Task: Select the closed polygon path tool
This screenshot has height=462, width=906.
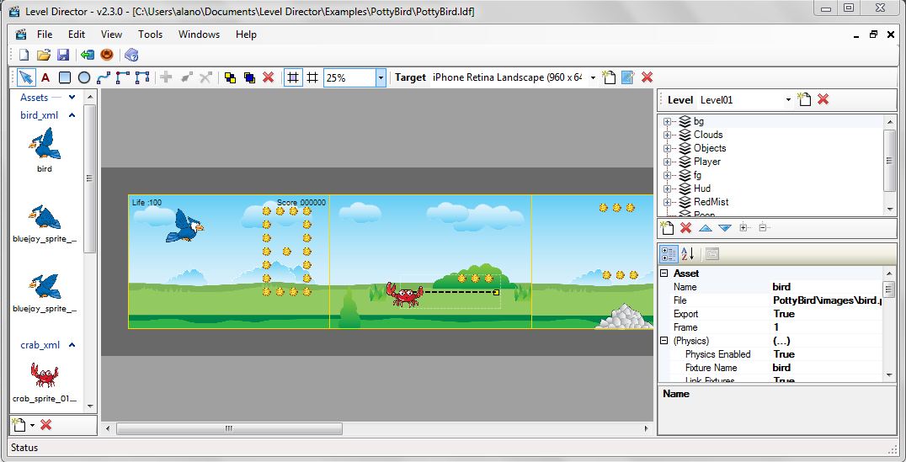Action: pos(142,77)
